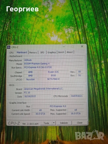The image size is (108, 144).
Task: Click the Southbridge value B550
Action: (x=53, y=76)
